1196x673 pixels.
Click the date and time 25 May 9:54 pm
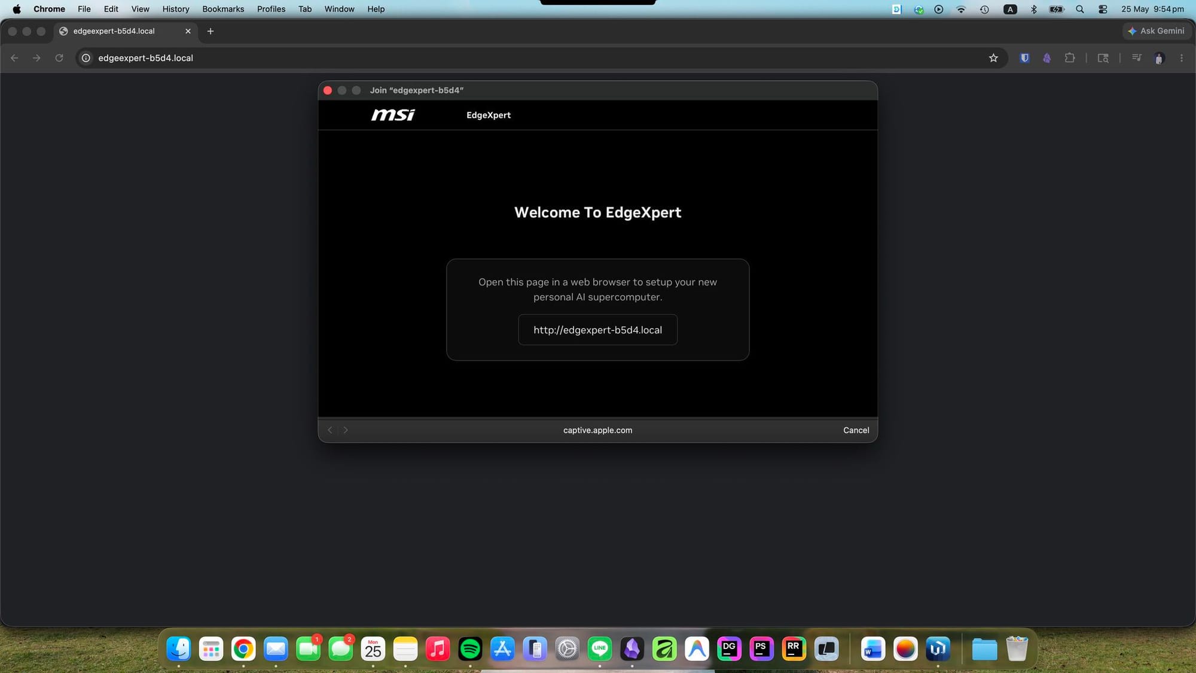click(1152, 9)
